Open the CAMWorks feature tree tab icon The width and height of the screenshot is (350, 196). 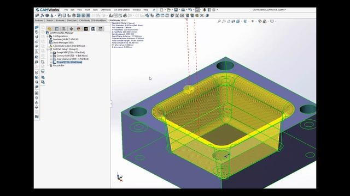click(86, 29)
